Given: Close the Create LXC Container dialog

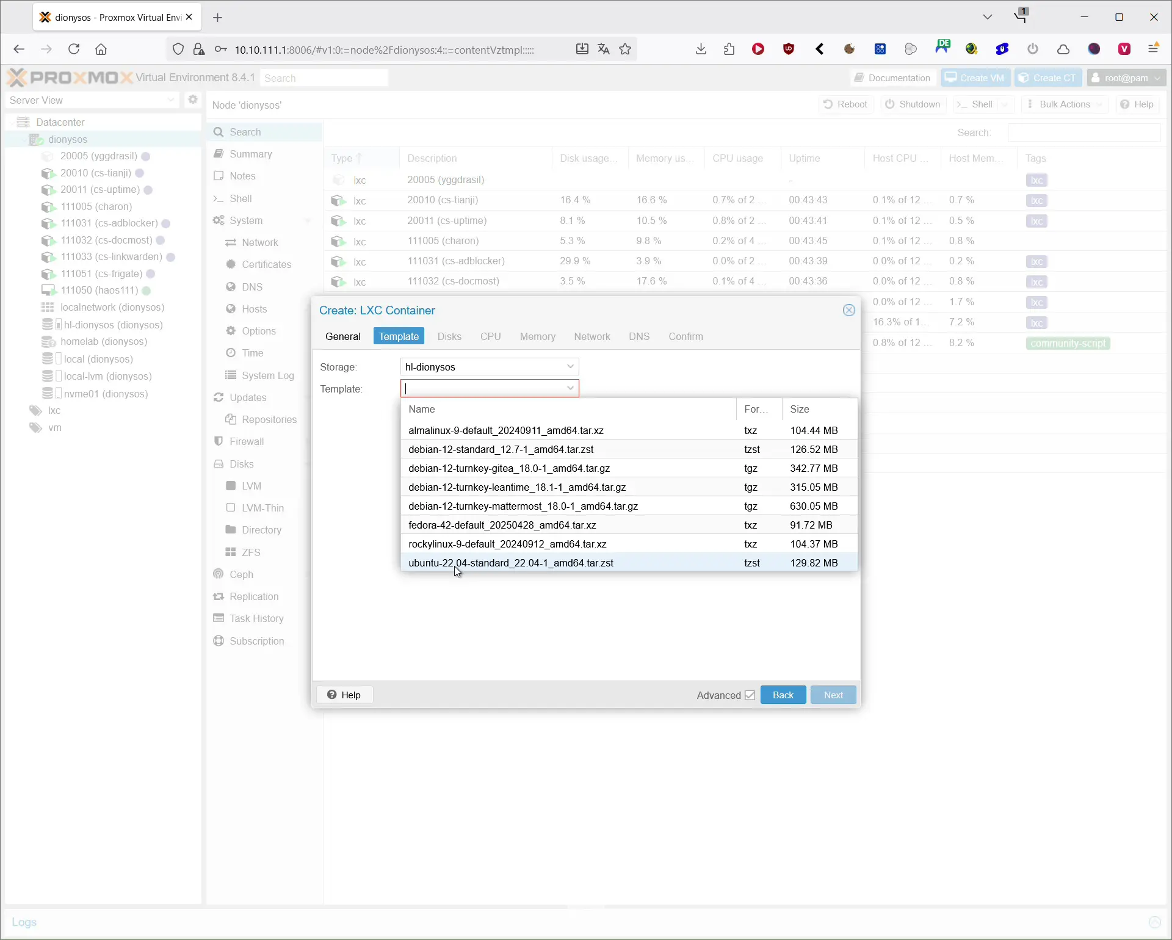Looking at the screenshot, I should (x=848, y=311).
